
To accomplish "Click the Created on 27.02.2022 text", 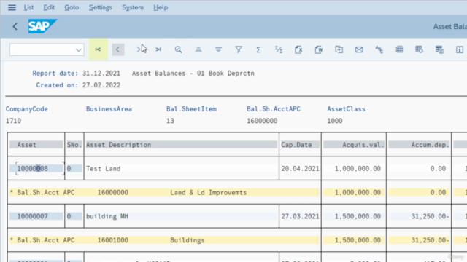I will pos(78,85).
